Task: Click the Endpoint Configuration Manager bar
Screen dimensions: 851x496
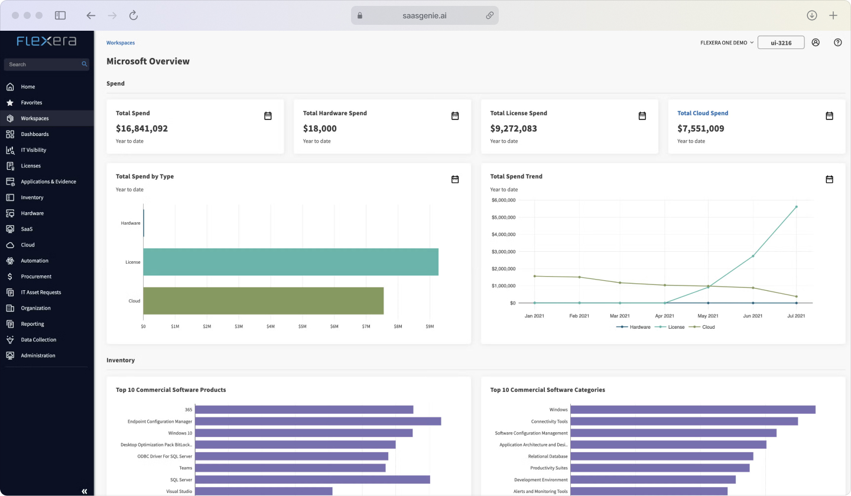Action: [x=318, y=422]
